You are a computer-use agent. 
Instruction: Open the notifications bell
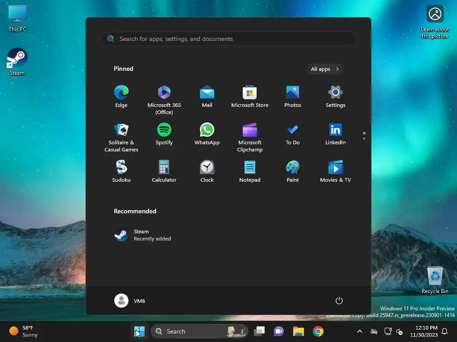[x=445, y=331]
